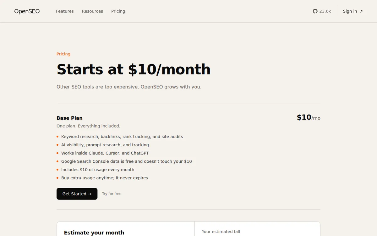Click the Try for free link

click(112, 194)
